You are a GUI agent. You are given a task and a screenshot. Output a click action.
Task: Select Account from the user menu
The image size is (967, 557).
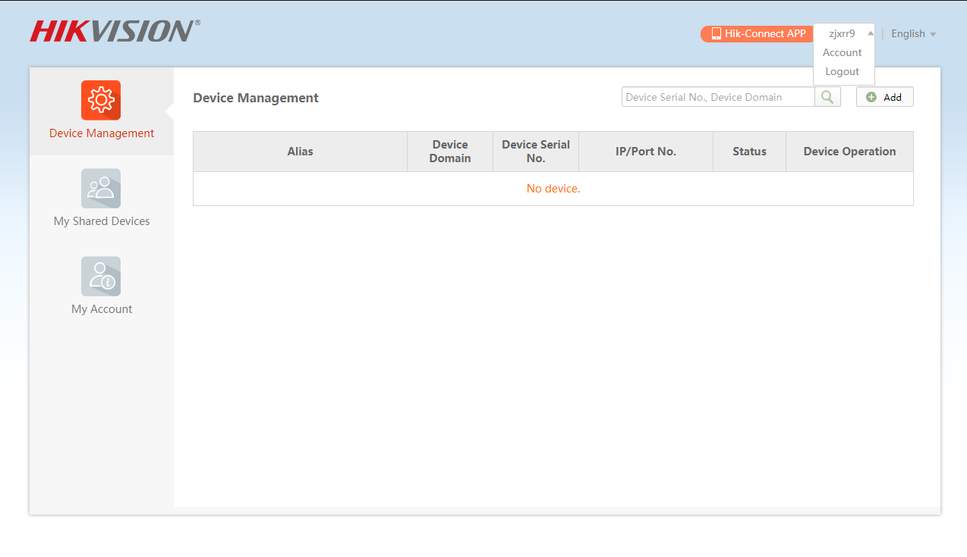(x=843, y=52)
